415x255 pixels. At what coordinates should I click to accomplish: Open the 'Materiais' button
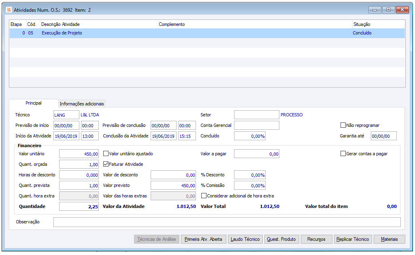(x=389, y=239)
